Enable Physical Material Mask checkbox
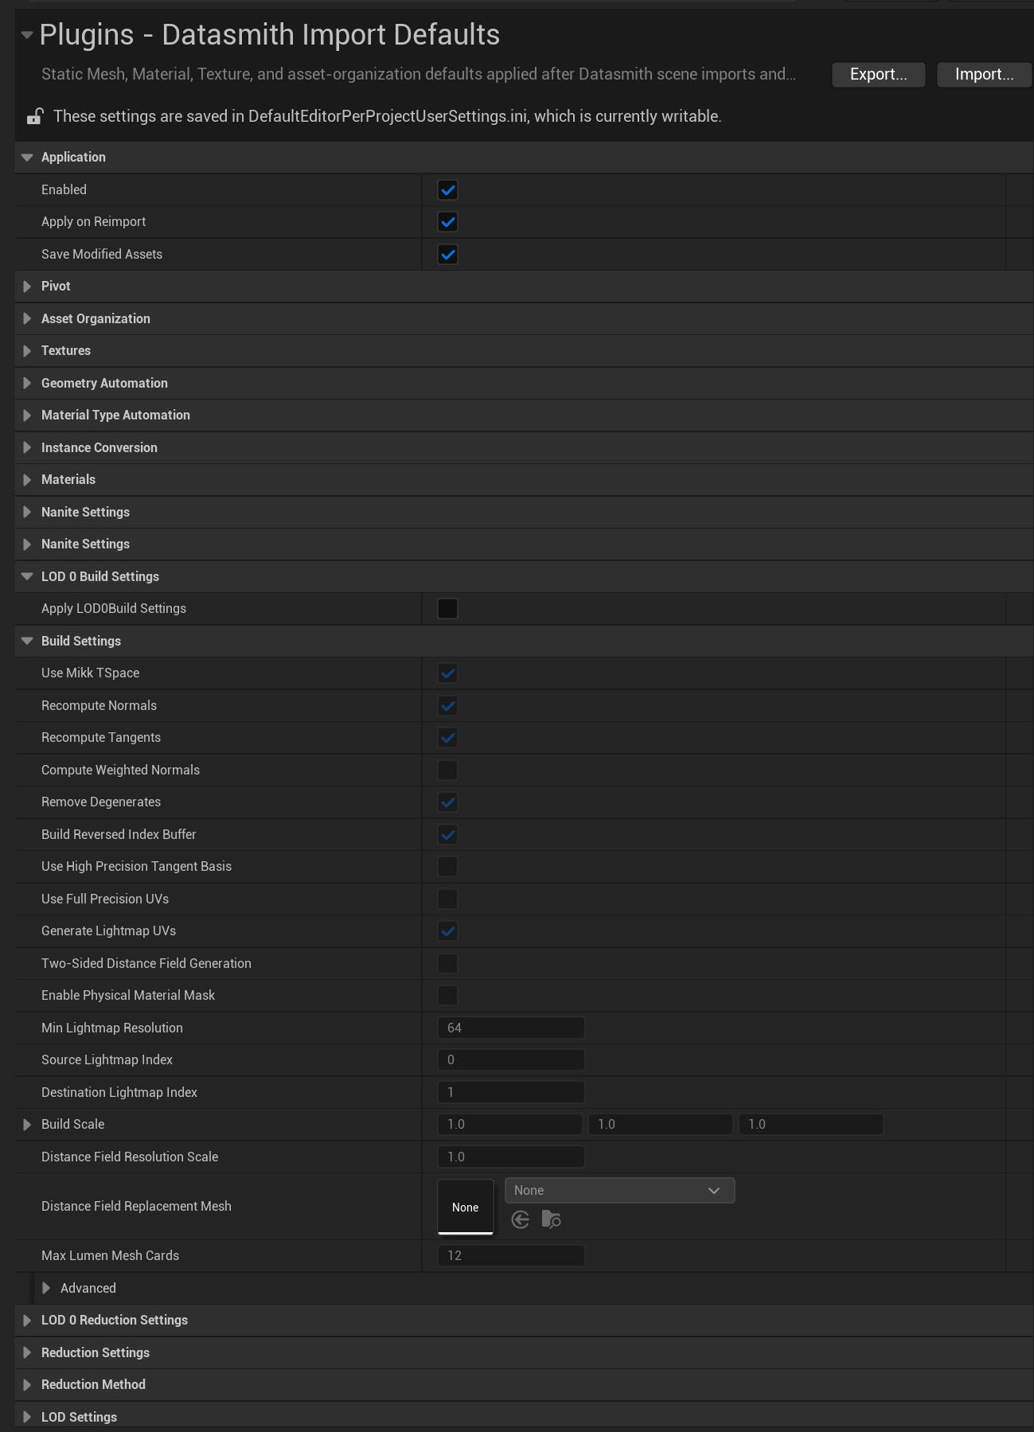Image resolution: width=1034 pixels, height=1432 pixels. [x=447, y=996]
